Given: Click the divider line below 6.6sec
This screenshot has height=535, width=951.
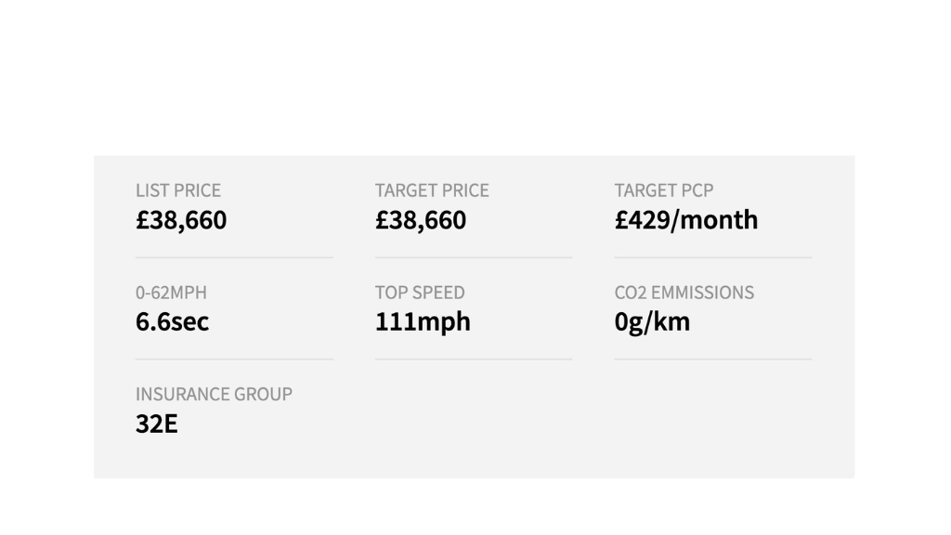Looking at the screenshot, I should click(234, 359).
